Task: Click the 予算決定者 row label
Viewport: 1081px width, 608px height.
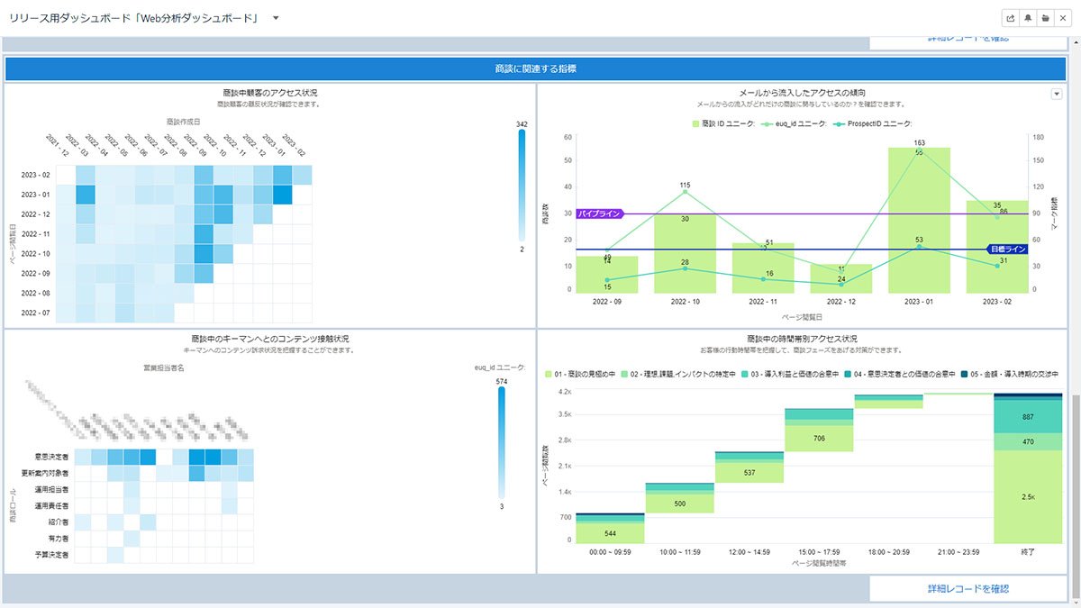Action: [53, 554]
